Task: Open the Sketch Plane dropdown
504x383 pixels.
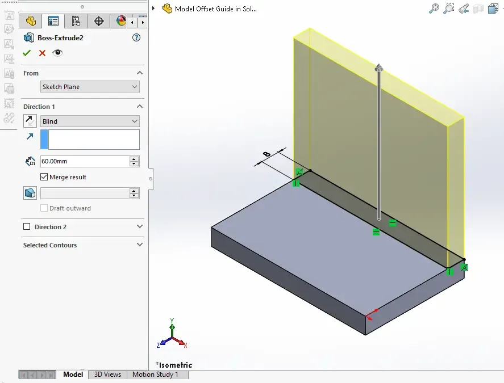Action: 90,87
